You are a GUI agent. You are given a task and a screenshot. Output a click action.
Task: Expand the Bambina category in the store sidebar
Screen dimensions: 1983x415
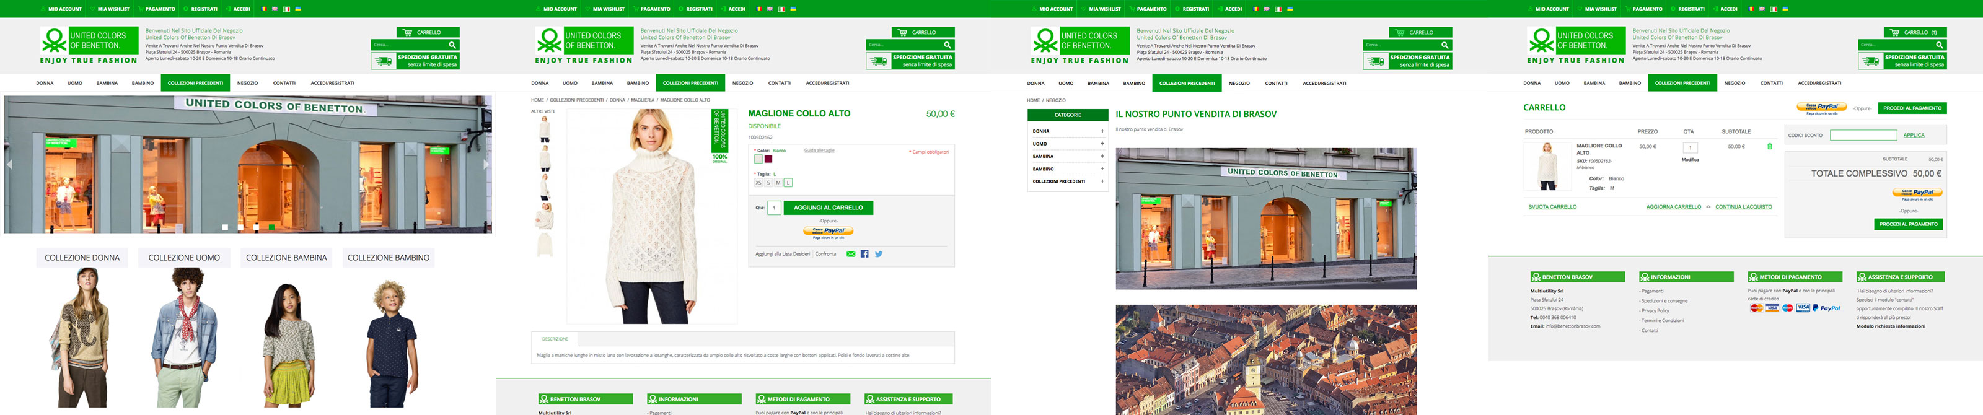1102,156
